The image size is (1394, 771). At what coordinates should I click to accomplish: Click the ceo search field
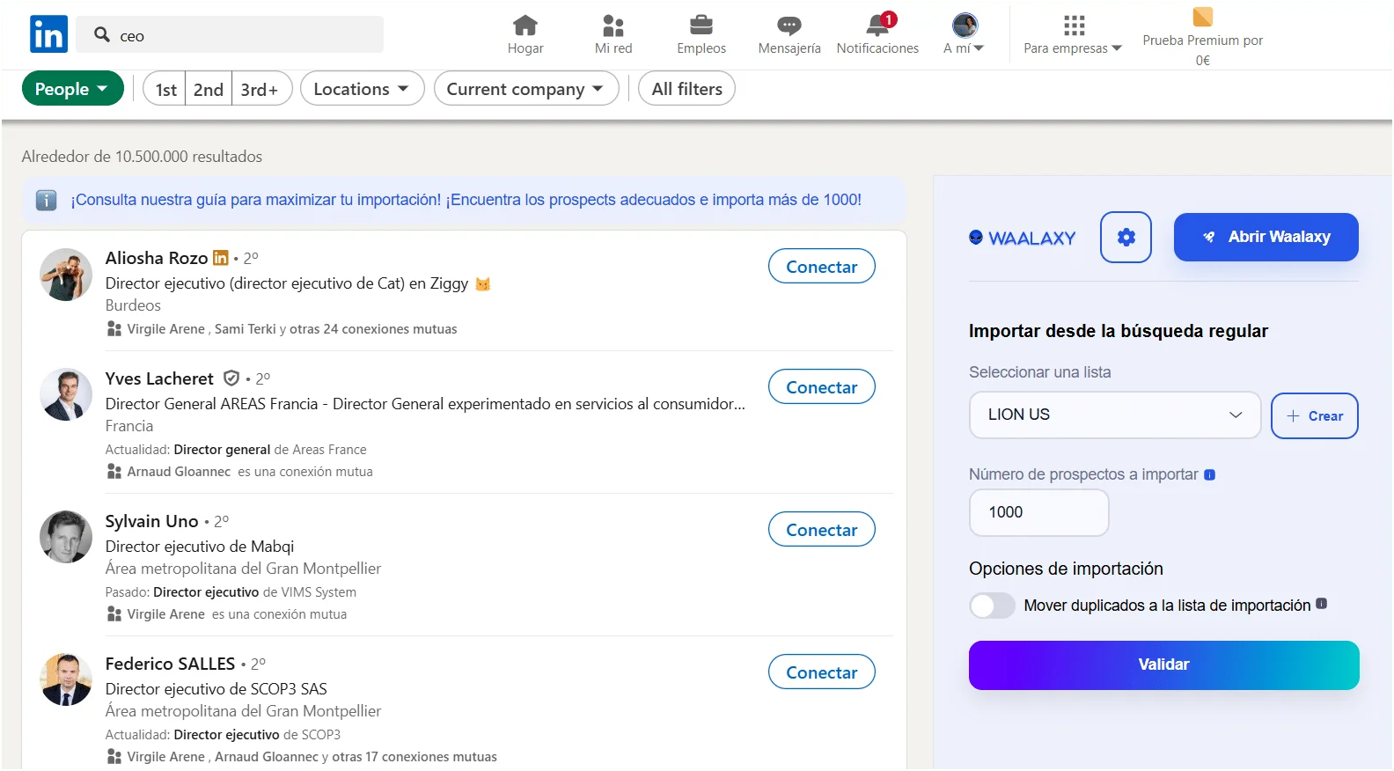pyautogui.click(x=230, y=35)
